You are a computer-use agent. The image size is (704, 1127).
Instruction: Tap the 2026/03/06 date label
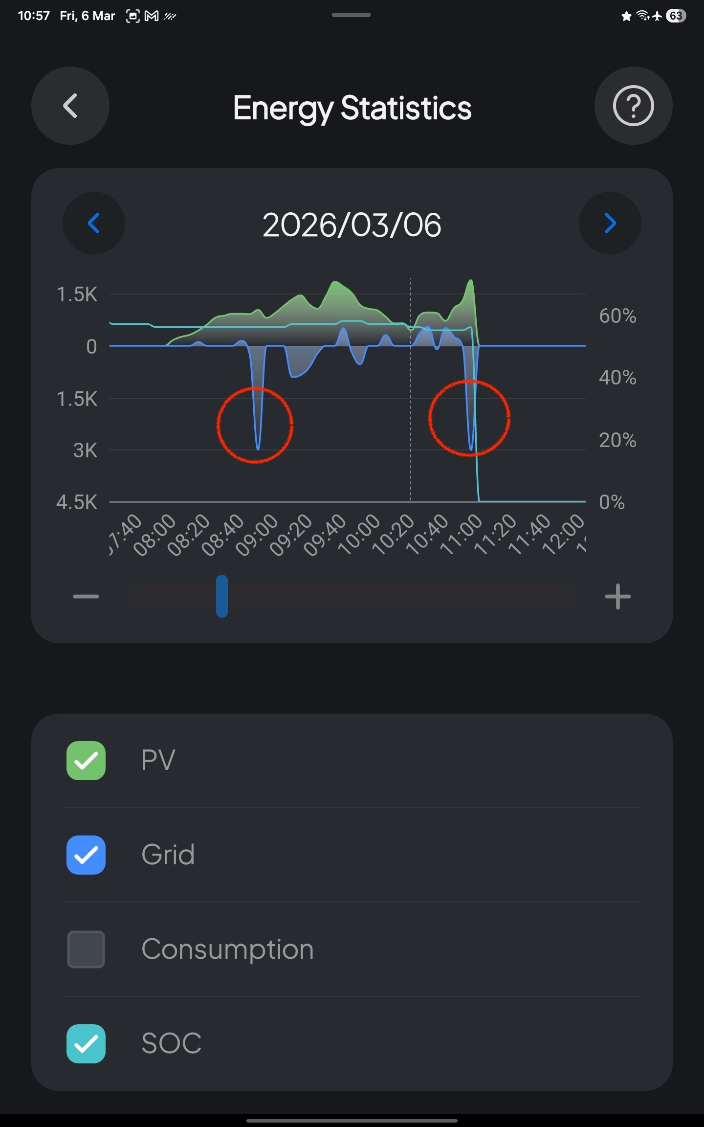tap(352, 225)
